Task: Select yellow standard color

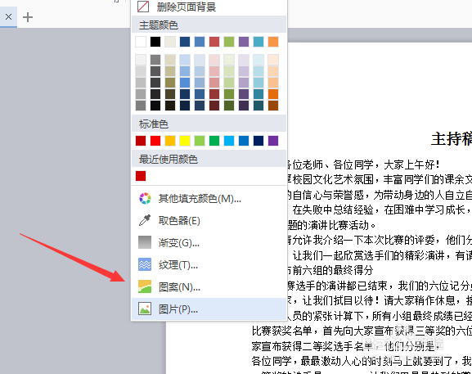Action: tap(185, 141)
